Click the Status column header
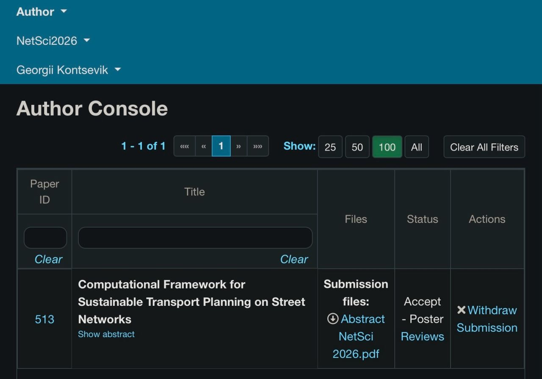Image resolution: width=542 pixels, height=379 pixels. tap(422, 219)
